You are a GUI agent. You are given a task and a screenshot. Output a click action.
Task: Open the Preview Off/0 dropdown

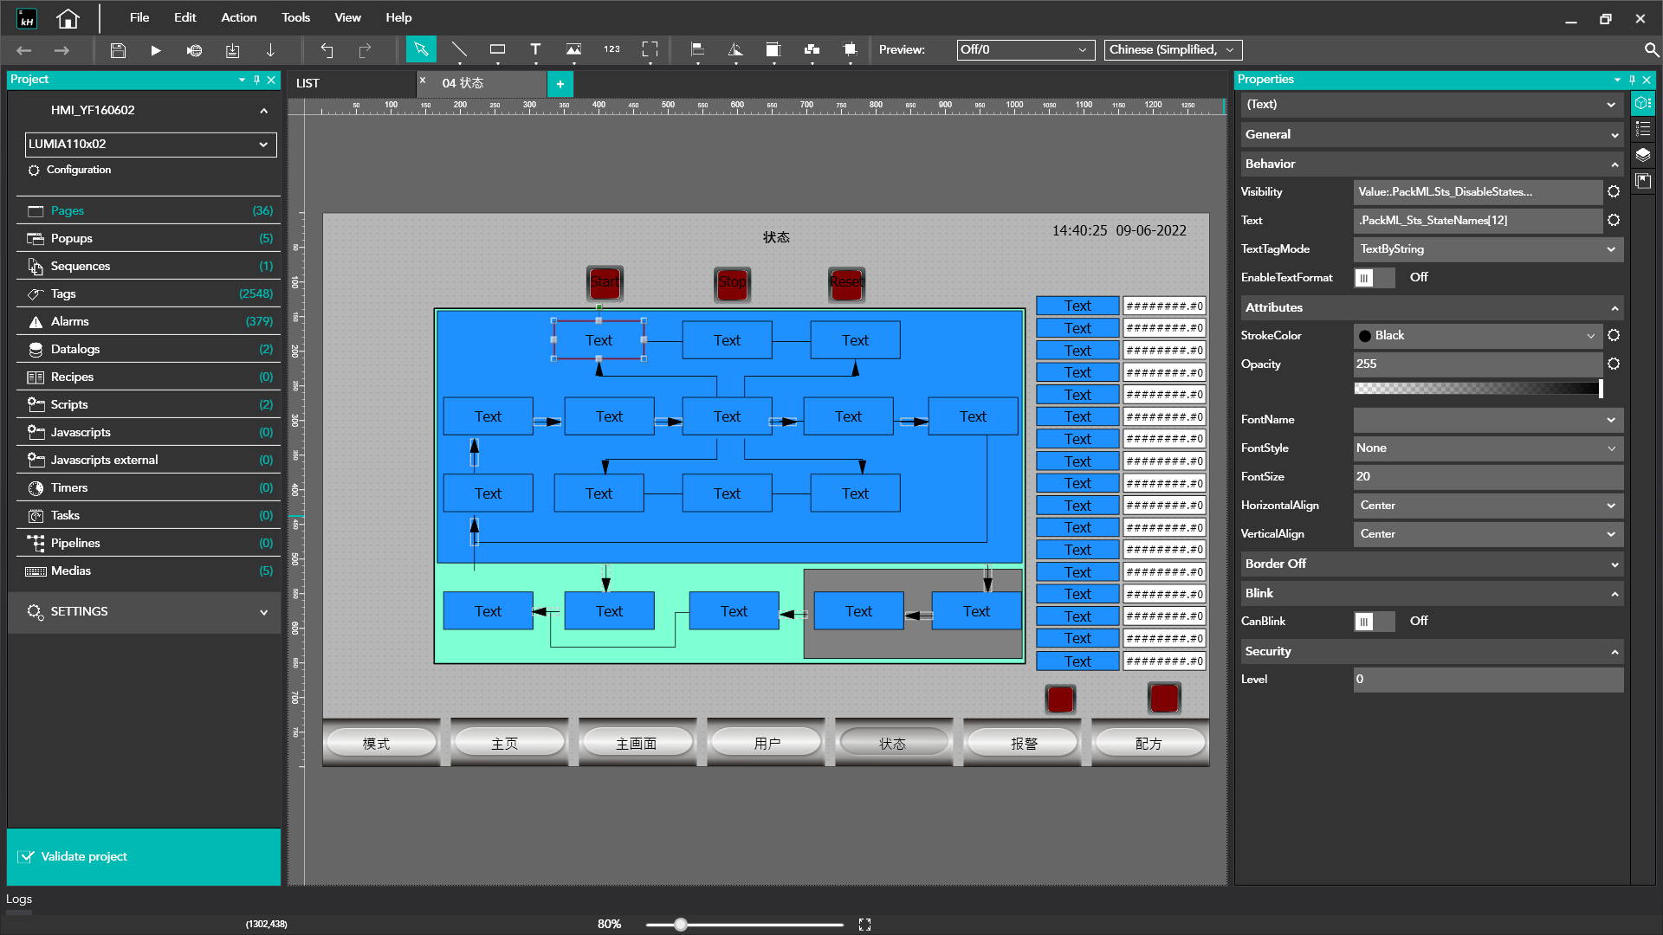pyautogui.click(x=1025, y=50)
